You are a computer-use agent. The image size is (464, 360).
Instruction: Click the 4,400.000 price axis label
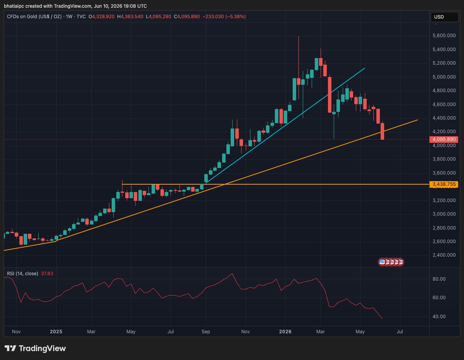point(444,118)
